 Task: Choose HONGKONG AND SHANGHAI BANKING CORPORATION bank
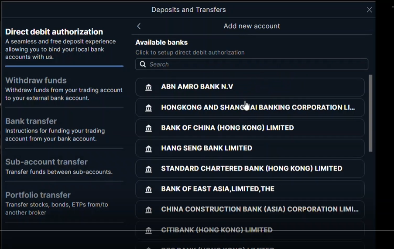pos(250,108)
